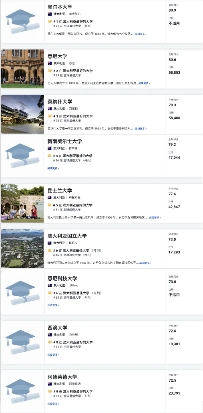
Task: Click 阅读更多 under 悉尼科技大学
Action: tap(53, 305)
